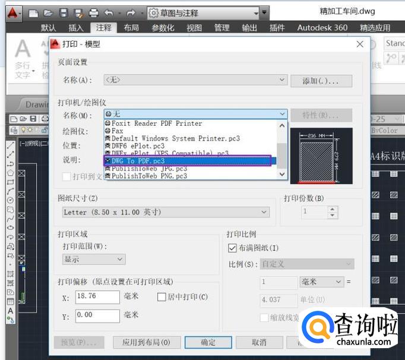
Task: Select the Line draw tool
Action: pos(10,145)
